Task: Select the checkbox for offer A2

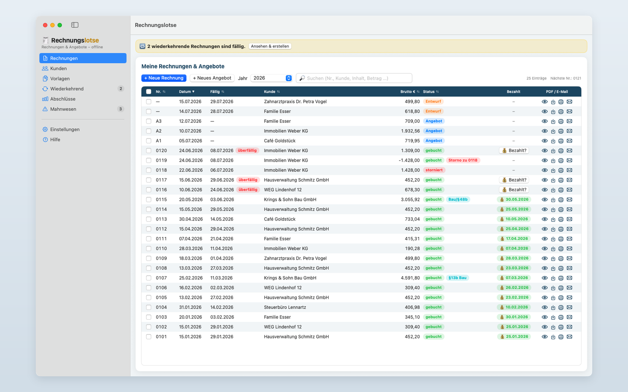Action: [149, 131]
